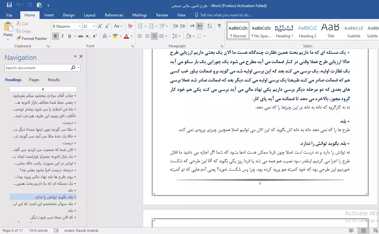
Task: Center-align the paragraph
Action: [x=147, y=36]
